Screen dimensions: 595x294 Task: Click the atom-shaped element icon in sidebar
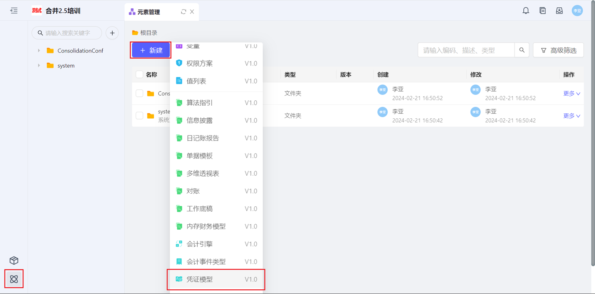pyautogui.click(x=14, y=279)
